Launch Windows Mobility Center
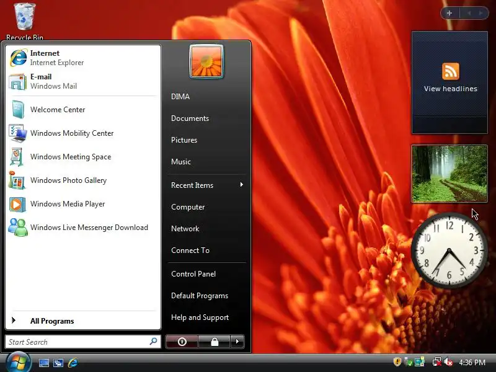The width and height of the screenshot is (496, 372). click(x=83, y=133)
